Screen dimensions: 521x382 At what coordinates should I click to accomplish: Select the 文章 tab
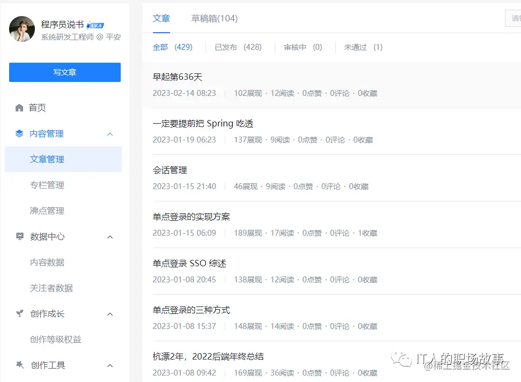(x=161, y=18)
